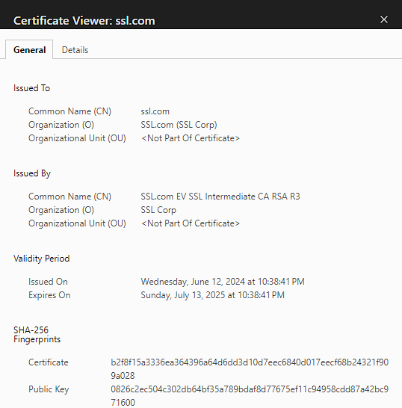Click the 'Expires On' label
Image resolution: width=402 pixels, height=408 pixels.
(49, 295)
